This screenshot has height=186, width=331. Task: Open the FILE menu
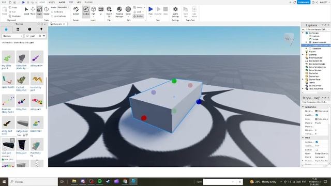pyautogui.click(x=4, y=2)
